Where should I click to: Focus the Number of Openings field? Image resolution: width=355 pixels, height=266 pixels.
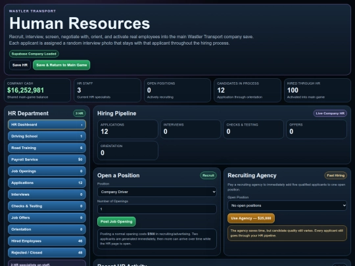(x=157, y=210)
